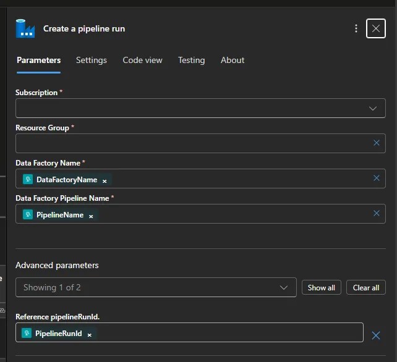
Task: Select the About tab
Action: [x=233, y=60]
